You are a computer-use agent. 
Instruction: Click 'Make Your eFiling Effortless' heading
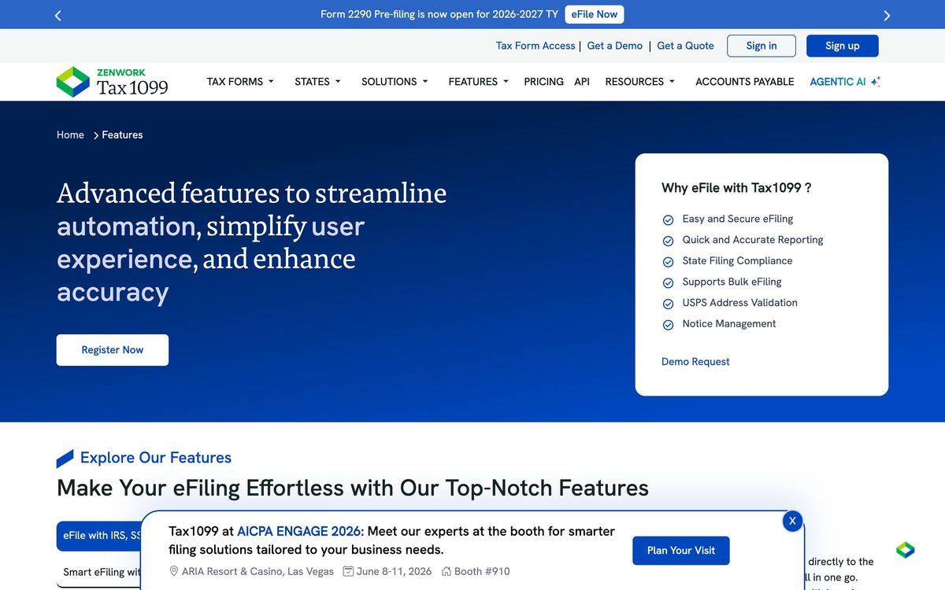click(x=353, y=488)
